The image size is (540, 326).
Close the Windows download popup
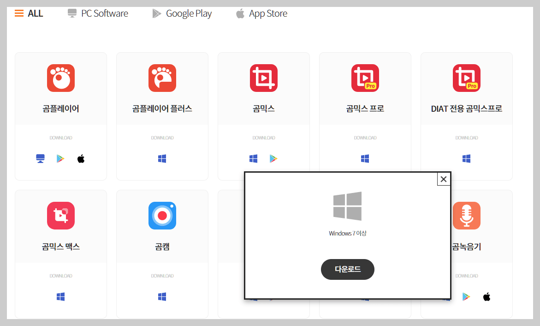444,179
